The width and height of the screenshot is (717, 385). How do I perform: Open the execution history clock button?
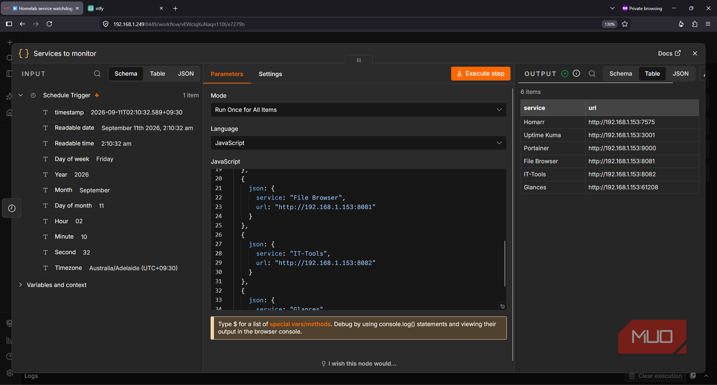(x=12, y=208)
